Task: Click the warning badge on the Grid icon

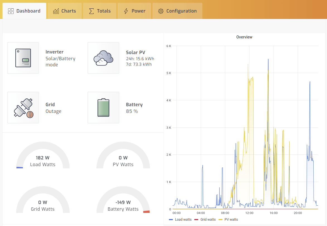Action: click(30, 115)
